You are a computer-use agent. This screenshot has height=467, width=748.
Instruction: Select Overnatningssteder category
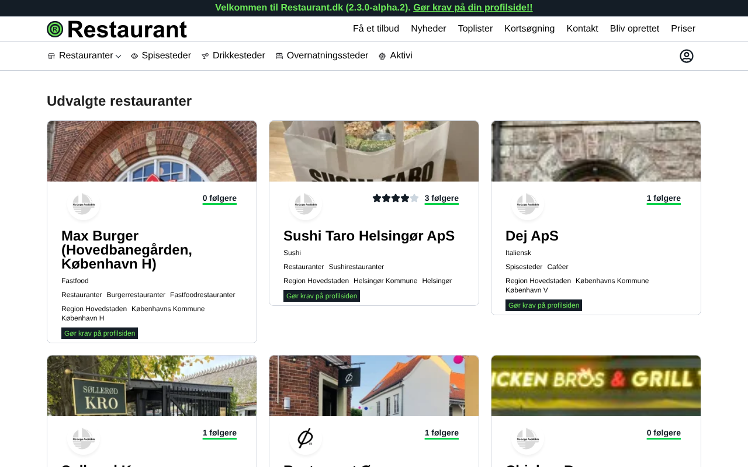point(327,55)
